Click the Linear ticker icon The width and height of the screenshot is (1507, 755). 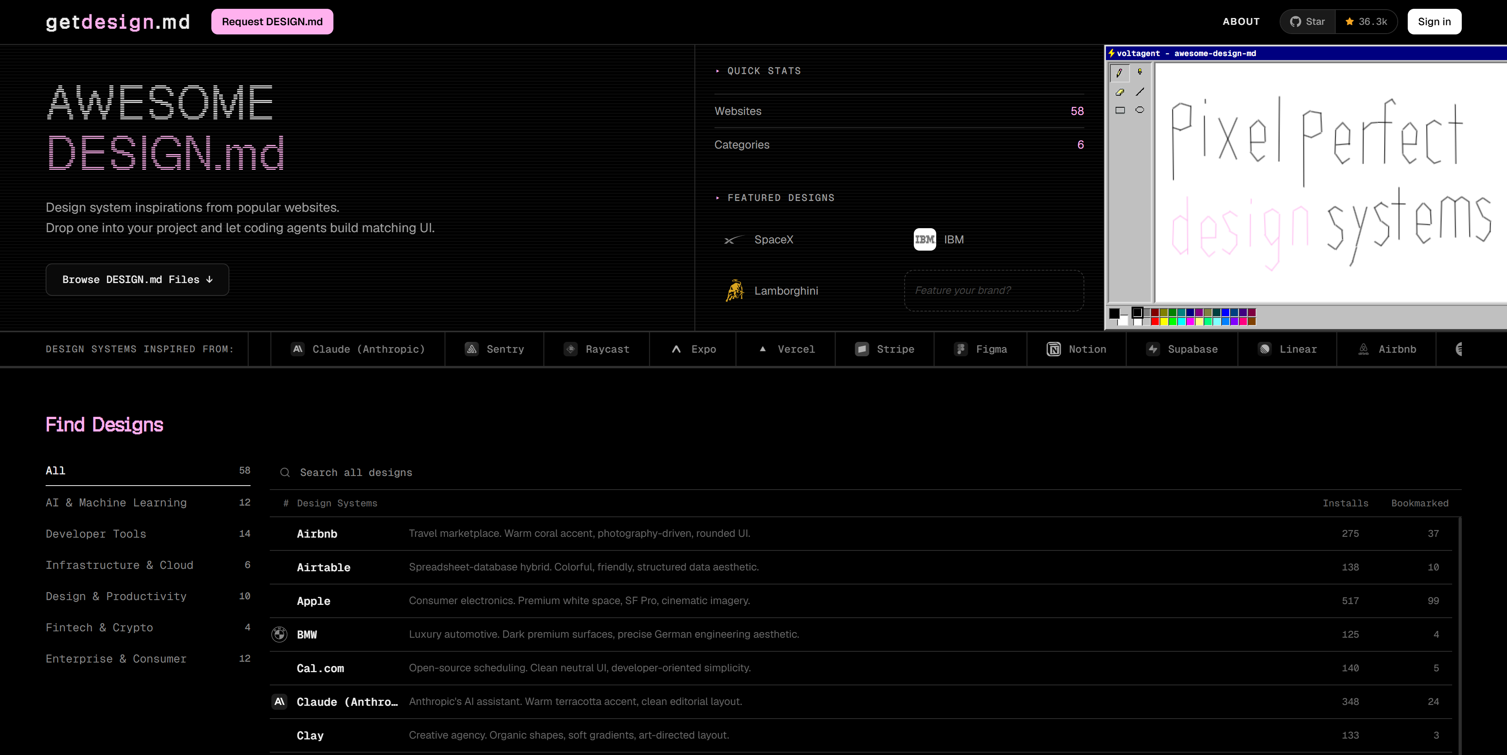pyautogui.click(x=1264, y=349)
